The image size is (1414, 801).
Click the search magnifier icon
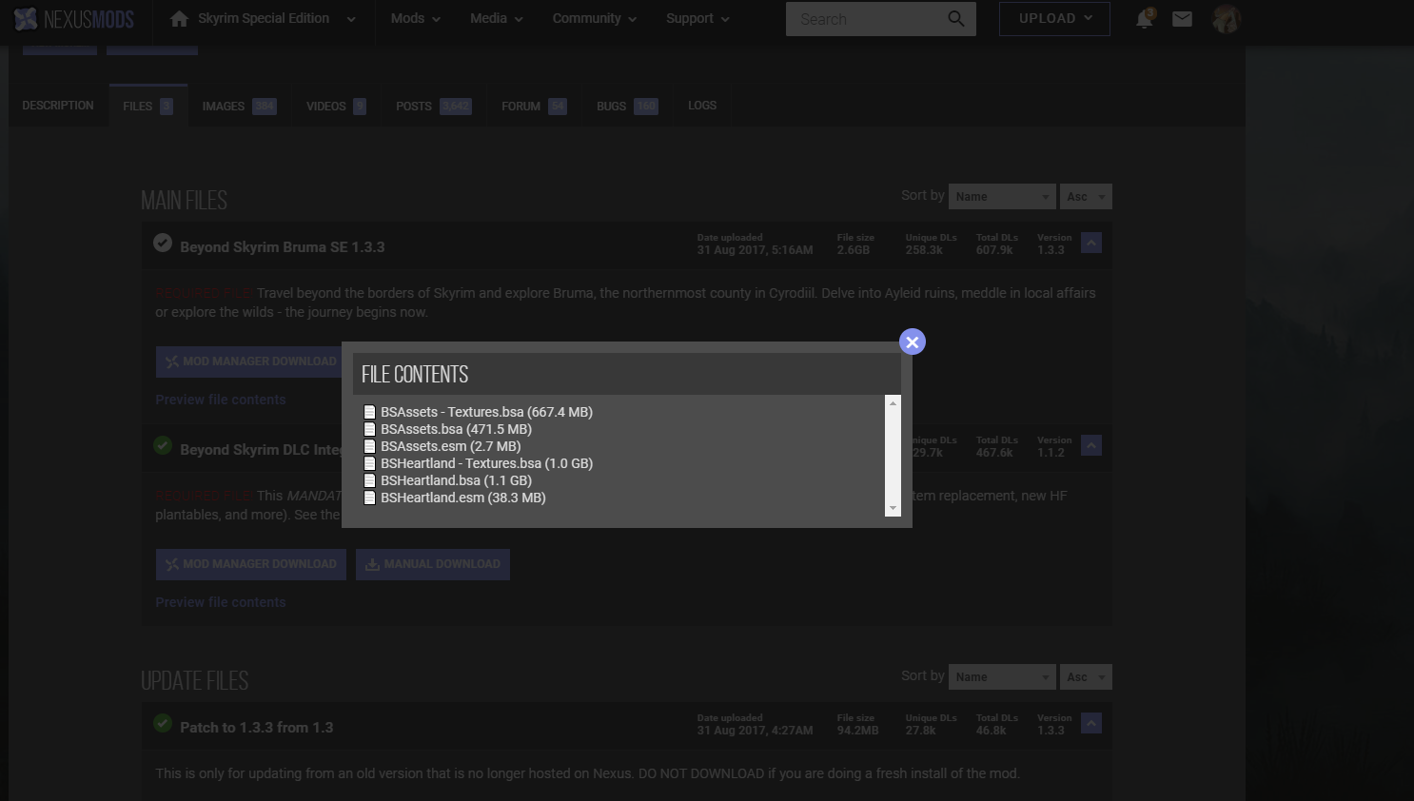click(x=956, y=19)
